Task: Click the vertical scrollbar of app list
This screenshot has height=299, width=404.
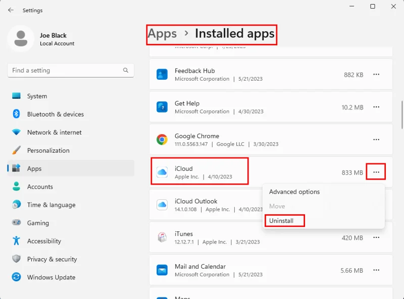Action: point(402,114)
